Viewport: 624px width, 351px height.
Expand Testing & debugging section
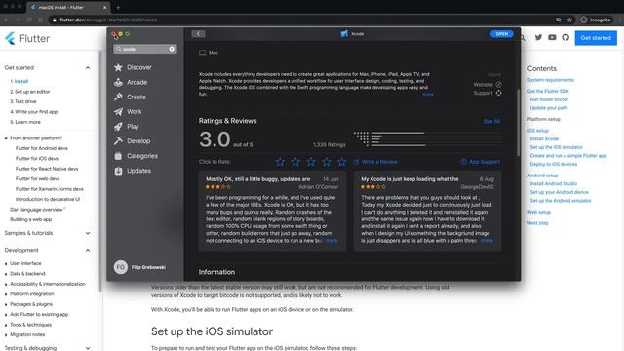pos(88,348)
